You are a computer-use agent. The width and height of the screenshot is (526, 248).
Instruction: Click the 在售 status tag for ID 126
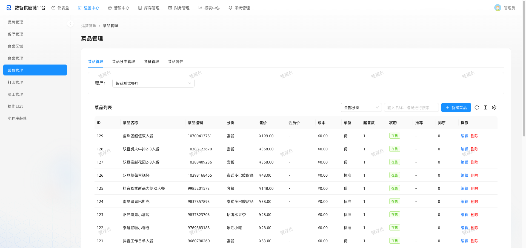pyautogui.click(x=395, y=175)
